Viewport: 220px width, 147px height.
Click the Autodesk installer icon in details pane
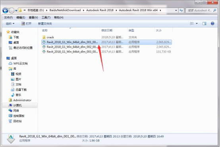[x=11, y=139]
